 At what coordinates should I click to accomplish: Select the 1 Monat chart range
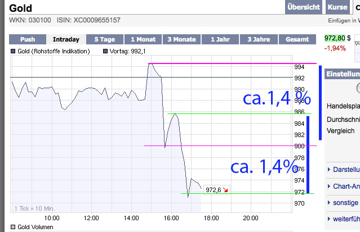click(x=144, y=39)
